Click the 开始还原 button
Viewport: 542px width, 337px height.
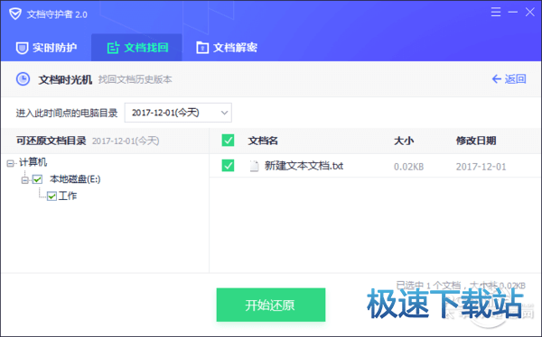click(x=271, y=305)
